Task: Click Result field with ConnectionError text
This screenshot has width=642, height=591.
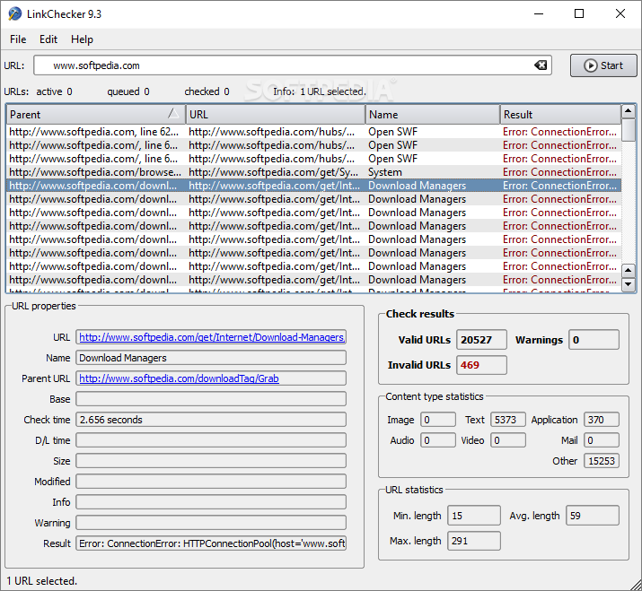Action: [x=211, y=543]
